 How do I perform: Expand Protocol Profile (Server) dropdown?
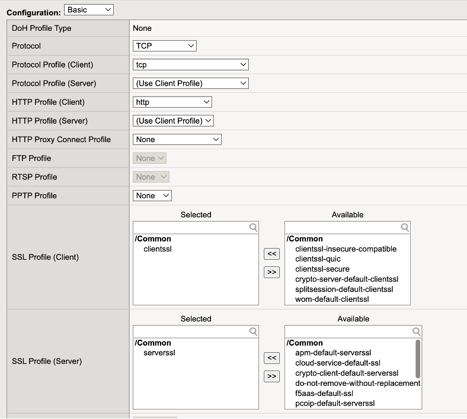[190, 83]
